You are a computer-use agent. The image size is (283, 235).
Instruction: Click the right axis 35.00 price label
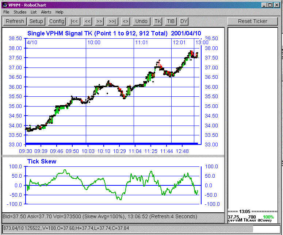(211, 106)
